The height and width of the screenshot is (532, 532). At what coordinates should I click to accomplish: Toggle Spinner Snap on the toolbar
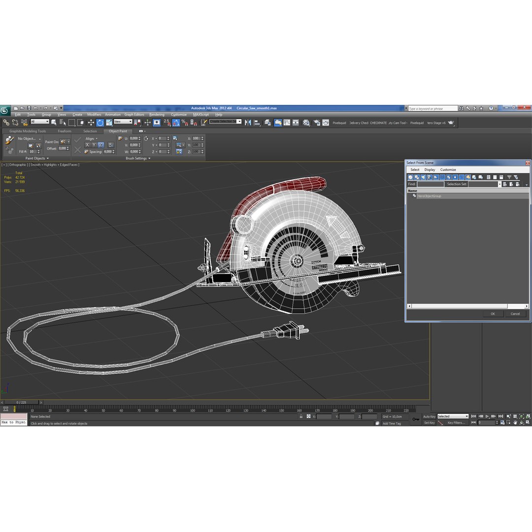point(194,123)
